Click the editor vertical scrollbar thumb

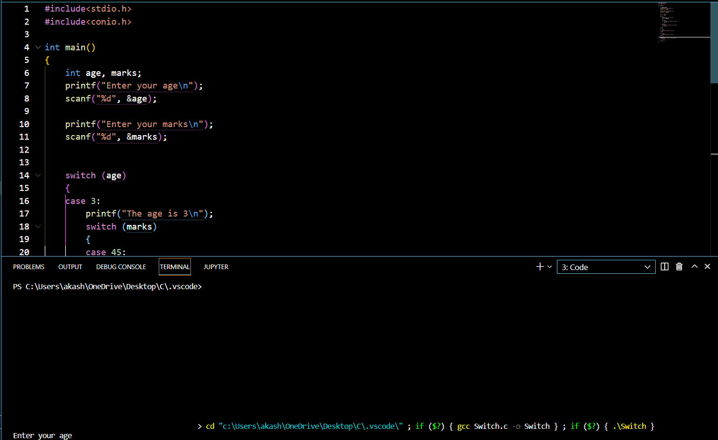[714, 42]
